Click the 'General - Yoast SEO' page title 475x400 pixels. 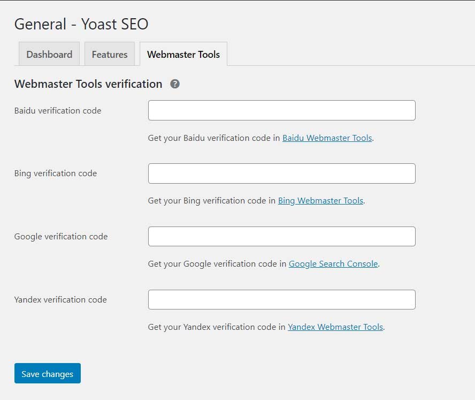[x=81, y=24]
